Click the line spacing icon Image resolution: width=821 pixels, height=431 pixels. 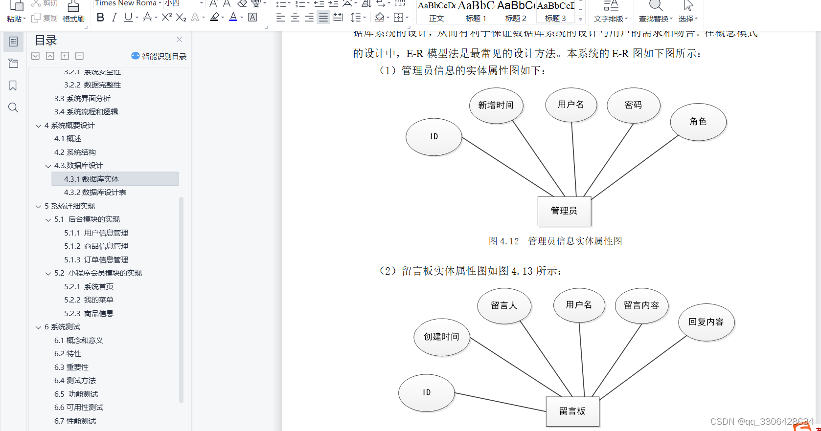pos(356,18)
